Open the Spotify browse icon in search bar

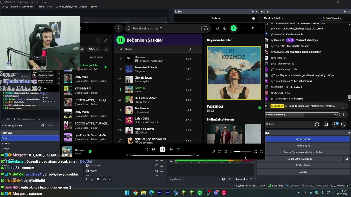(x=206, y=28)
